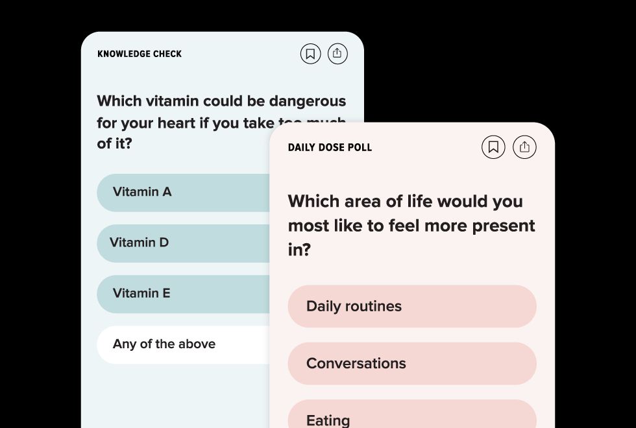Save the poll using its bookmark icon
This screenshot has height=428, width=636.
493,147
